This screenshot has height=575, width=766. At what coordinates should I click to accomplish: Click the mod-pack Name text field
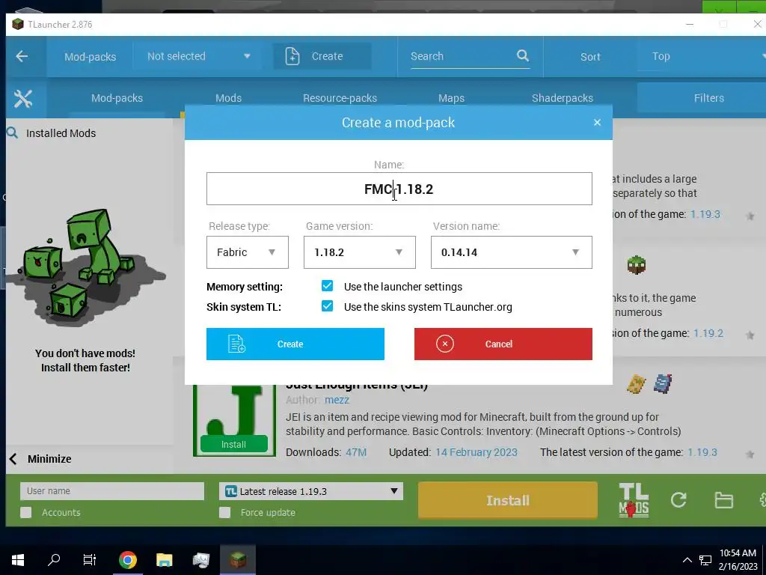(x=399, y=189)
